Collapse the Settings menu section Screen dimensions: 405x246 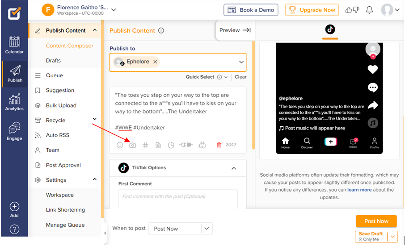pyautogui.click(x=95, y=179)
